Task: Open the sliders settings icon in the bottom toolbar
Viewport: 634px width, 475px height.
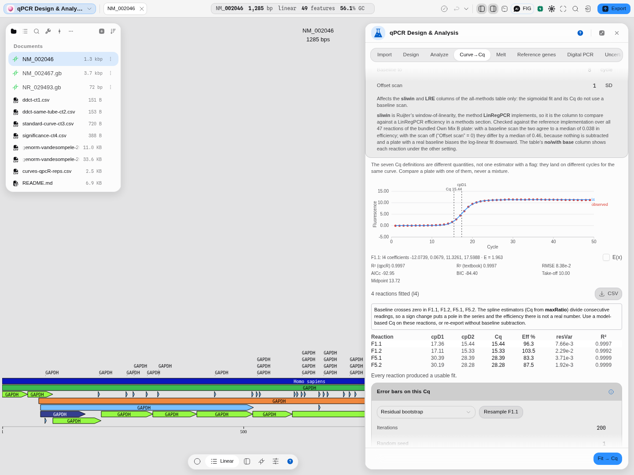Action: pyautogui.click(x=276, y=461)
